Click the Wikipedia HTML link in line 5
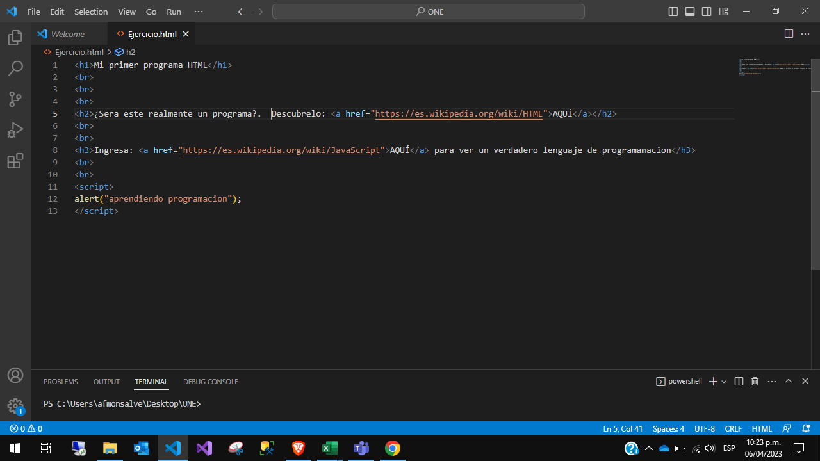 tap(459, 113)
